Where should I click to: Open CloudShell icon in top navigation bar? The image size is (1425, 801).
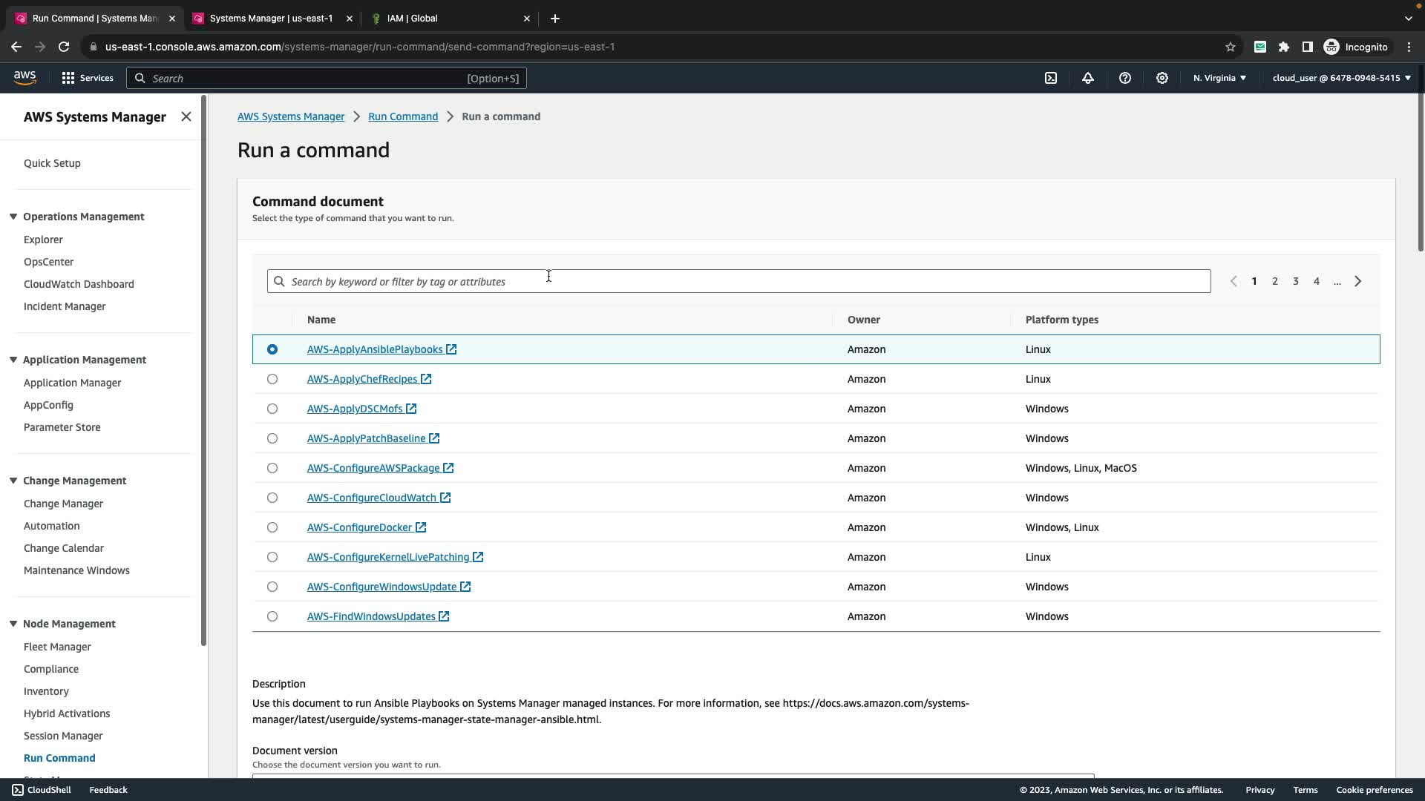[x=1051, y=78]
